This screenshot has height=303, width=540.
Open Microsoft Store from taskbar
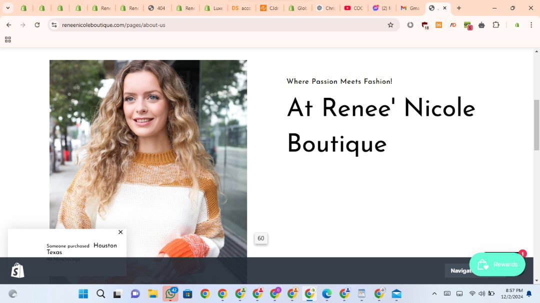pyautogui.click(x=187, y=294)
